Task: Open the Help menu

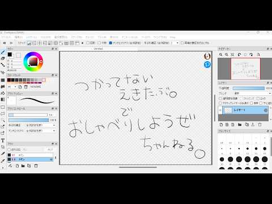Action: click(x=172, y=37)
